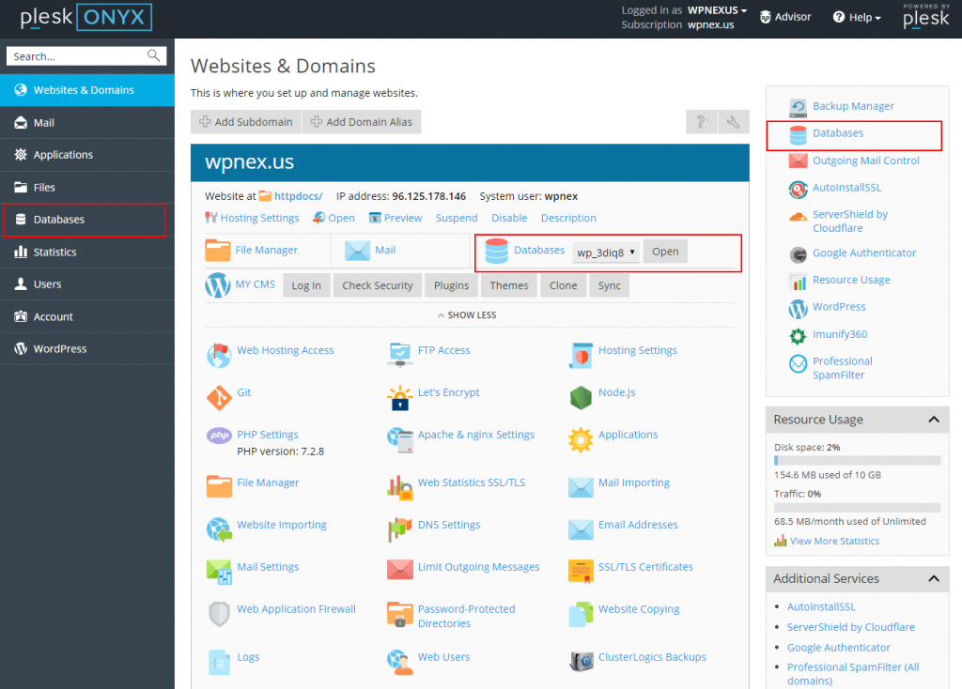Open the Website Copying icon
This screenshot has height=689, width=962.
pos(581,614)
